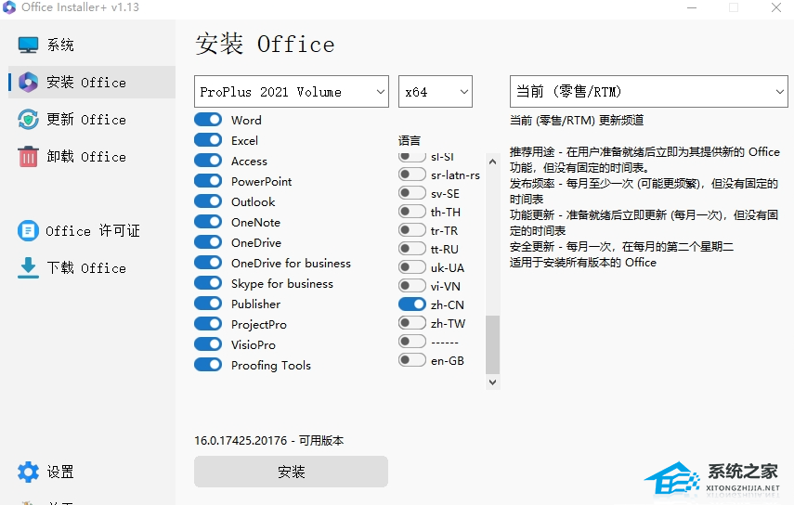Viewport: 794px width, 505px height.
Task: Click the language list scroll up arrow
Action: pos(493,162)
